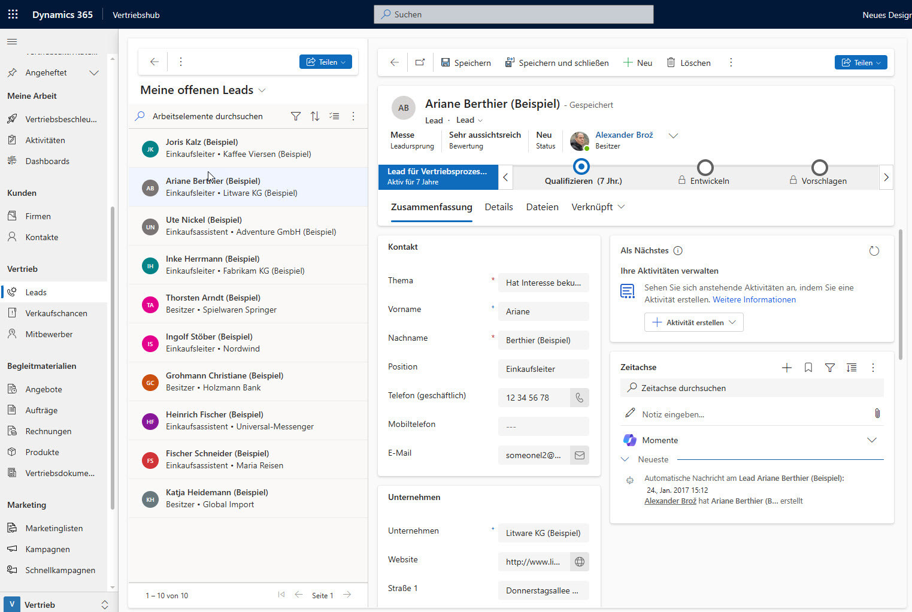Open Dashboards in the site map

coord(54,161)
